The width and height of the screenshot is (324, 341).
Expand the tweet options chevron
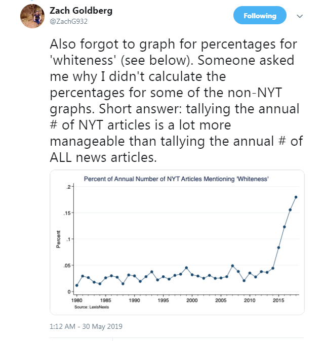300,16
